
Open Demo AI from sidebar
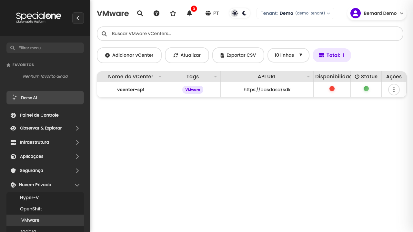click(x=45, y=98)
